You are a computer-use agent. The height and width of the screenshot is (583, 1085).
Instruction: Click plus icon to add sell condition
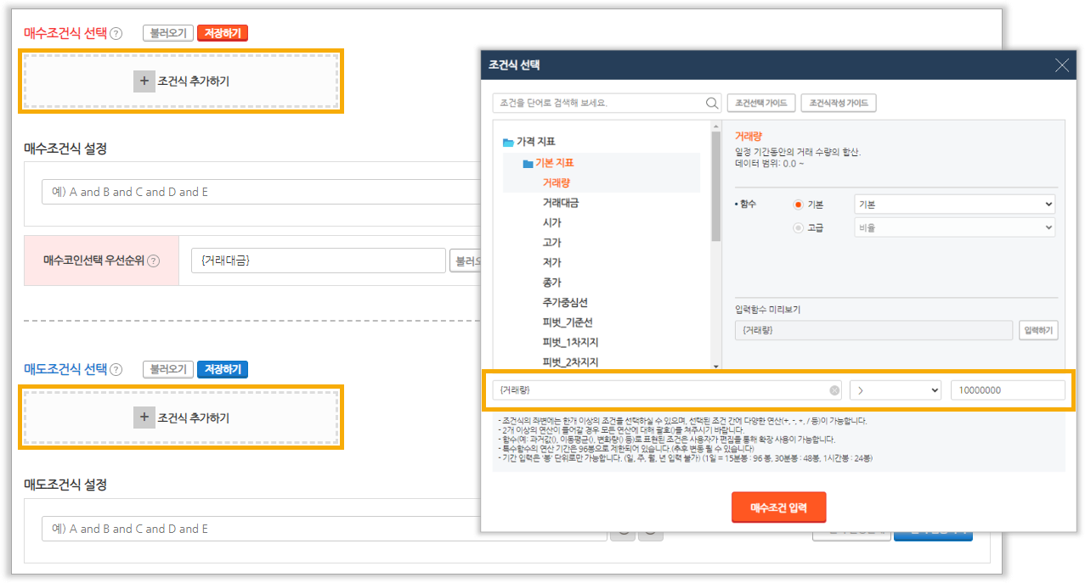coord(144,418)
